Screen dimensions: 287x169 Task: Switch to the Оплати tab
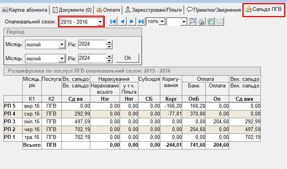(108, 9)
